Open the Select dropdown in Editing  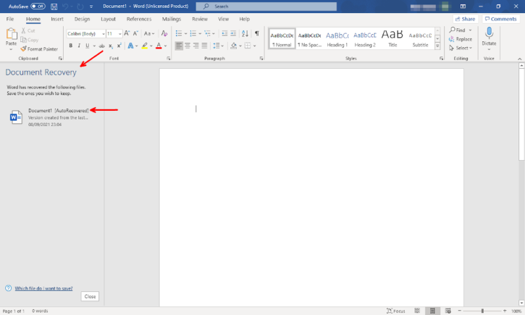point(461,48)
